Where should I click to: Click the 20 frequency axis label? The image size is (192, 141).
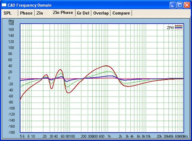[x=45, y=136]
